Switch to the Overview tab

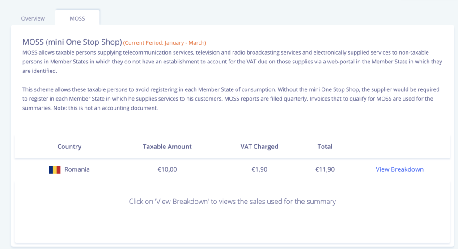(33, 18)
